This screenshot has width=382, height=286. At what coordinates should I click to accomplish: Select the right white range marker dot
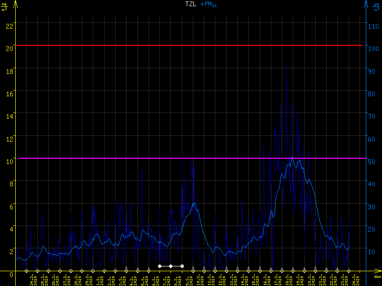pyautogui.click(x=182, y=266)
